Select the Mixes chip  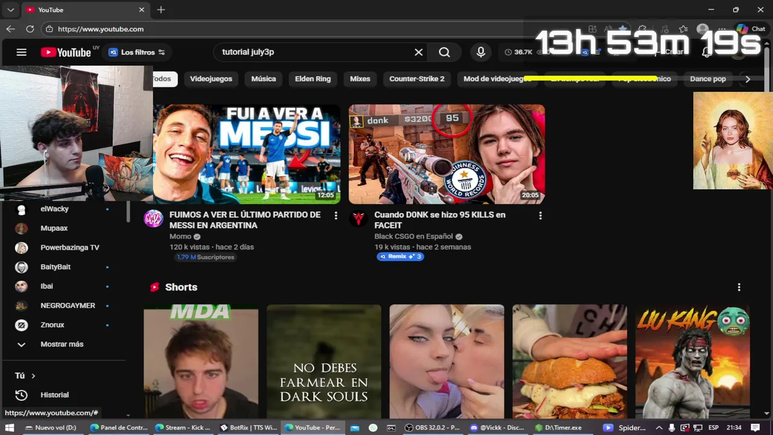(360, 79)
